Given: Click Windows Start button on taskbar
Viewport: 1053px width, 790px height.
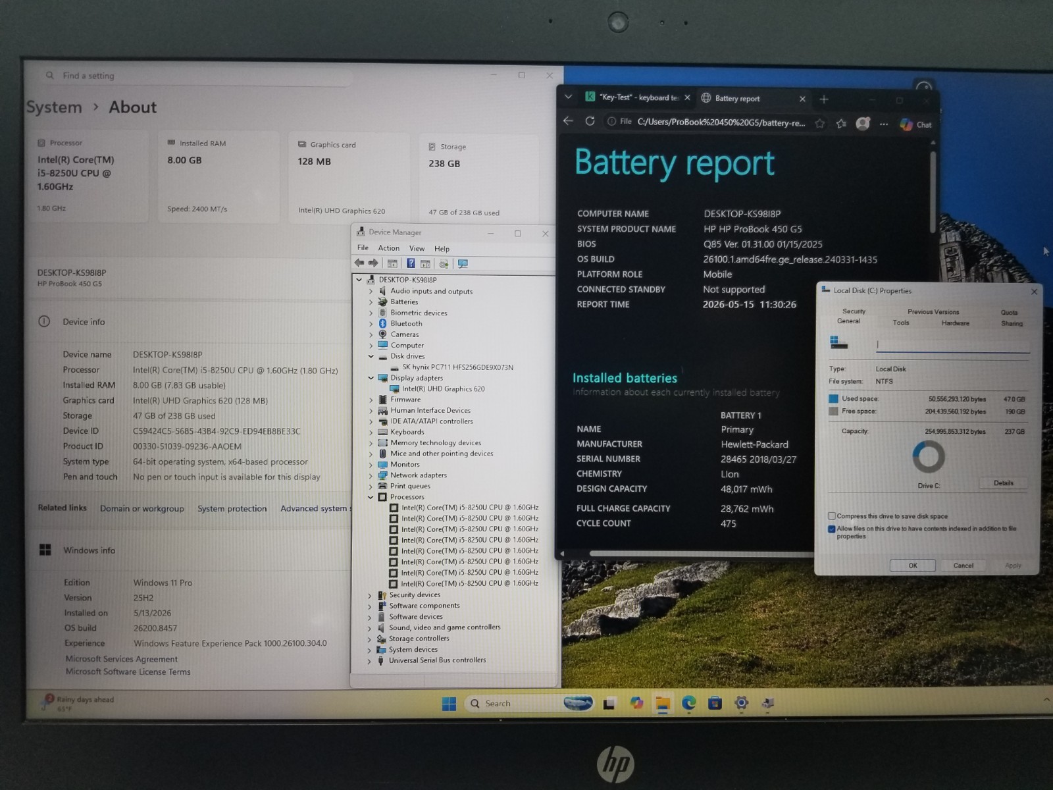Looking at the screenshot, I should coord(449,704).
